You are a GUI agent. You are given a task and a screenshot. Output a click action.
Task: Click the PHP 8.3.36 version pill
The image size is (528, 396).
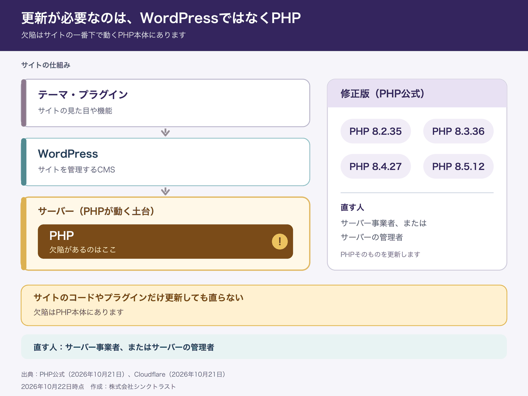tap(458, 131)
